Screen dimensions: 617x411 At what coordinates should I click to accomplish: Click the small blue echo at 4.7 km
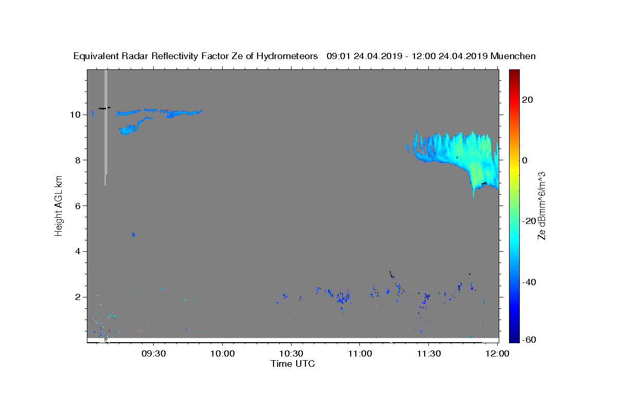click(134, 234)
